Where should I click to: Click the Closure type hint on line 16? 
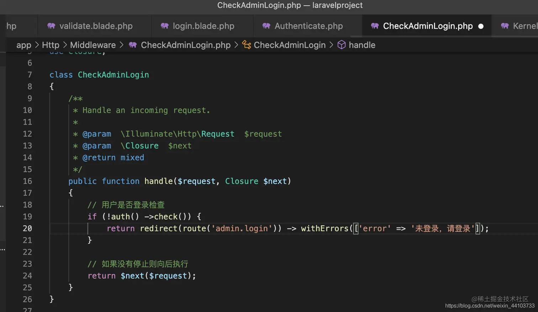[x=242, y=181]
